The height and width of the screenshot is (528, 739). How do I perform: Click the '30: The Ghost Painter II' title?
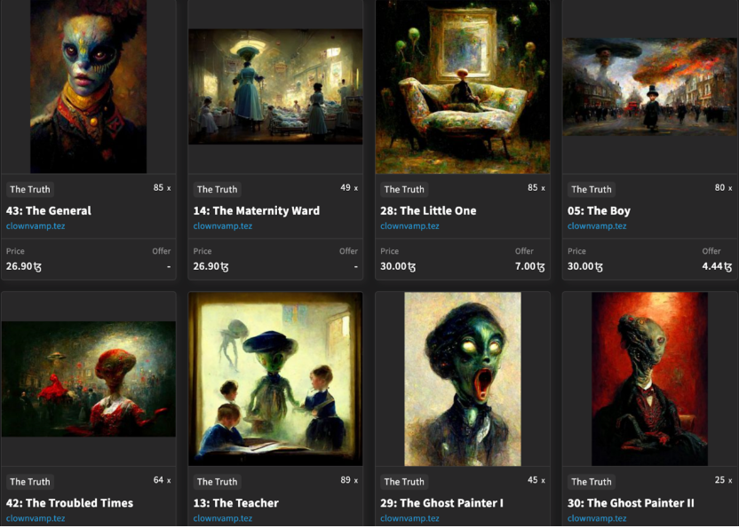(x=631, y=503)
